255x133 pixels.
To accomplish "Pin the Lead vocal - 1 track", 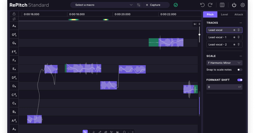I will tap(238, 37).
